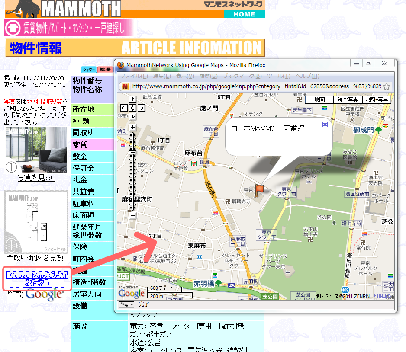Pan the map left with the arrow button
Viewport: 406px width, 352px height.
124,108
